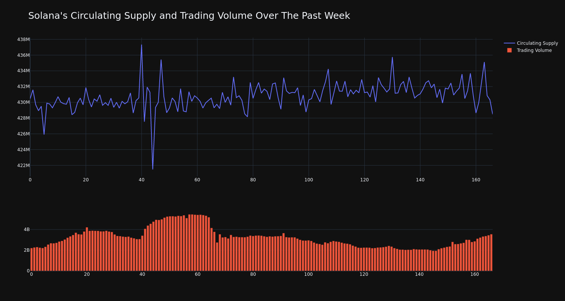The width and height of the screenshot is (565, 301).
Task: Click x-axis tick 40 under supply chart
Action: (x=142, y=180)
